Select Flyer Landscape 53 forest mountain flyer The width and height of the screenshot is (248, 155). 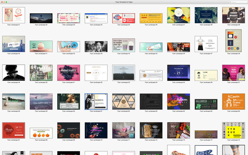[x=123, y=73]
